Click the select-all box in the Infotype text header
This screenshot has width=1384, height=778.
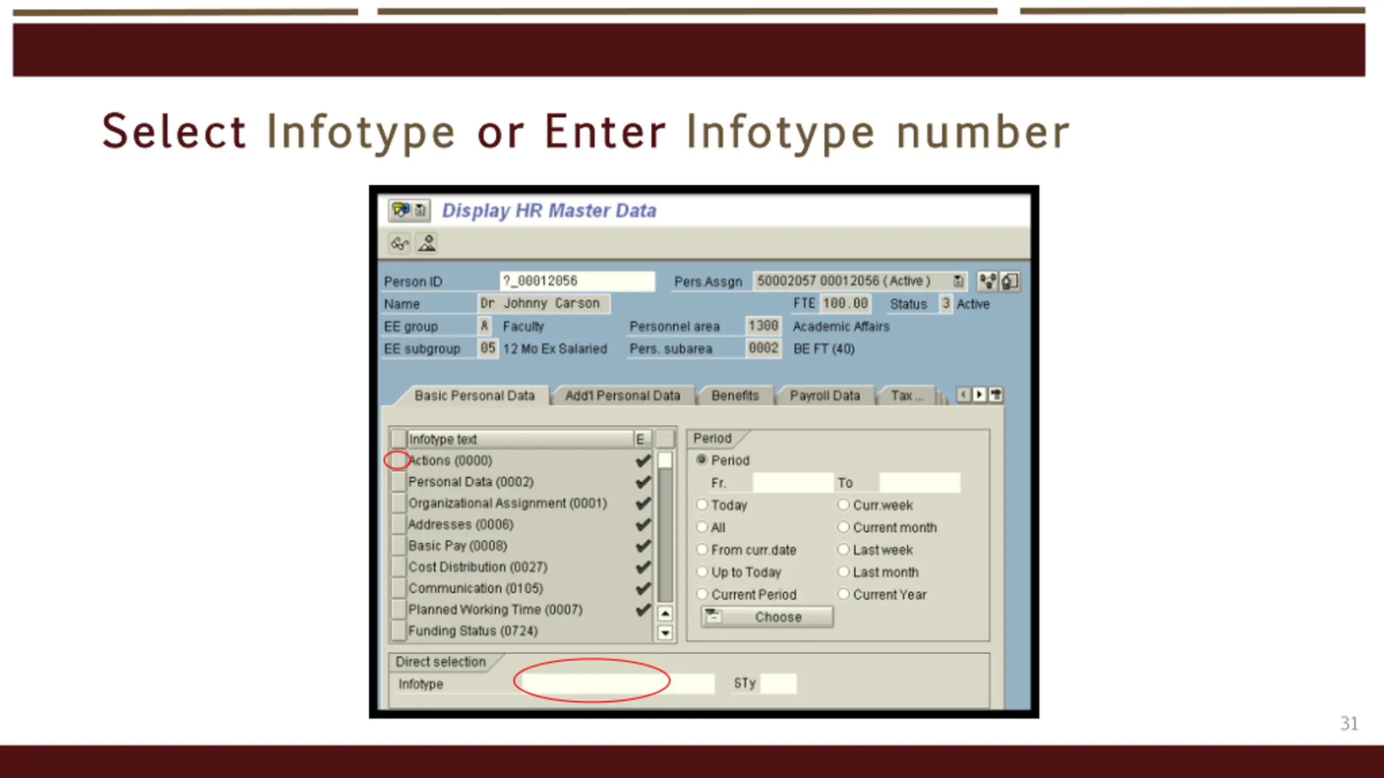398,439
